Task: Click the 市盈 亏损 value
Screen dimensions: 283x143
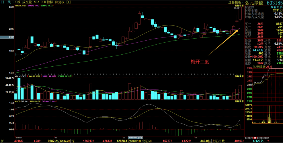Action: [x=280, y=60]
